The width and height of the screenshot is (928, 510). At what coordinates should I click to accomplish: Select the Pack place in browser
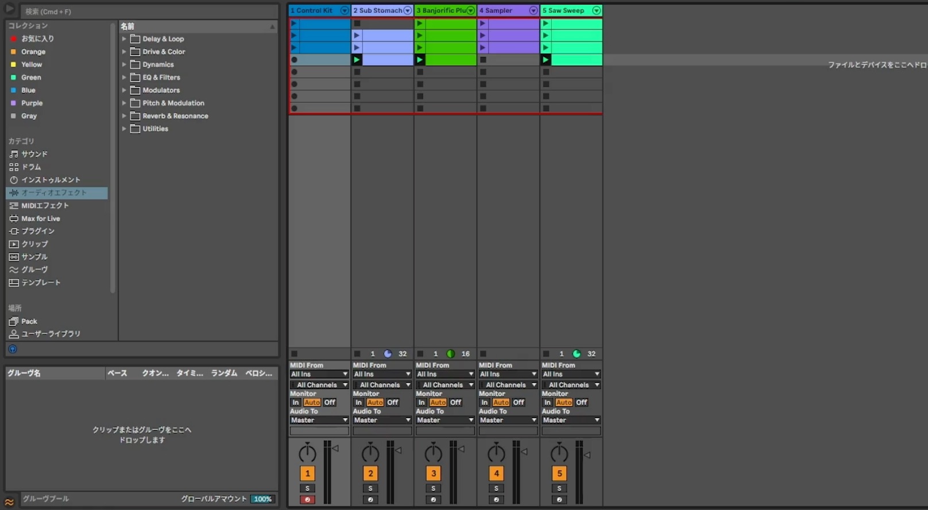pos(29,322)
